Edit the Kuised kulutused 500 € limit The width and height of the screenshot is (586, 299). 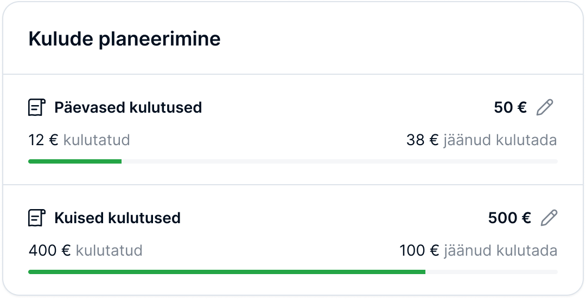pos(549,218)
